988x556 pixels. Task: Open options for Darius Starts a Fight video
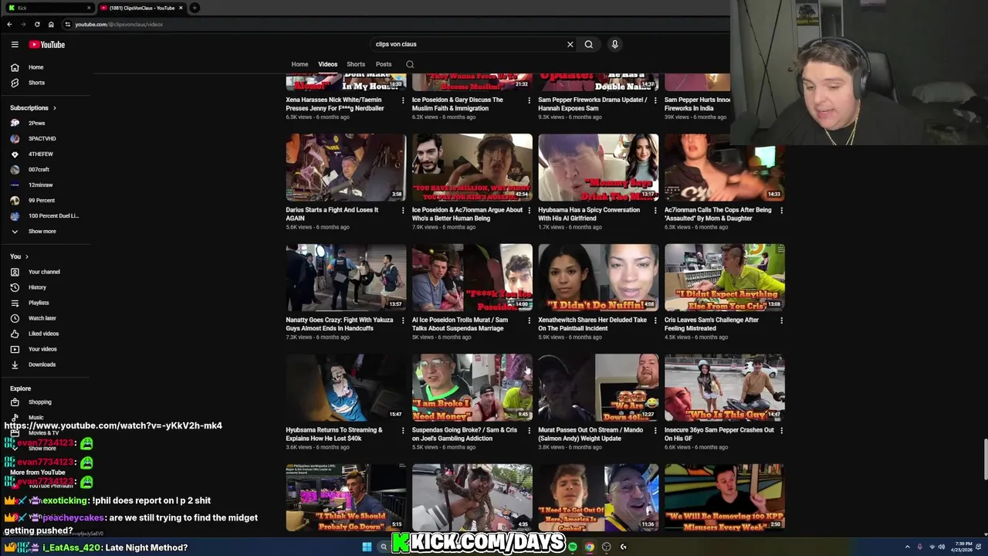[403, 210]
